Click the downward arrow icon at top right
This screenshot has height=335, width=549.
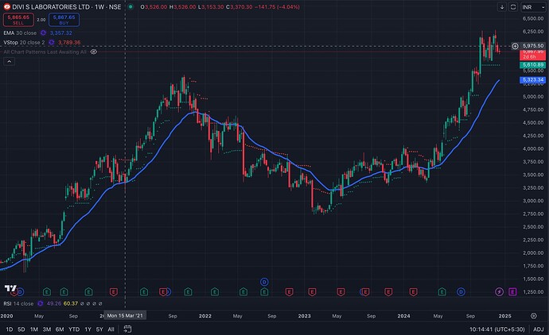click(x=502, y=7)
